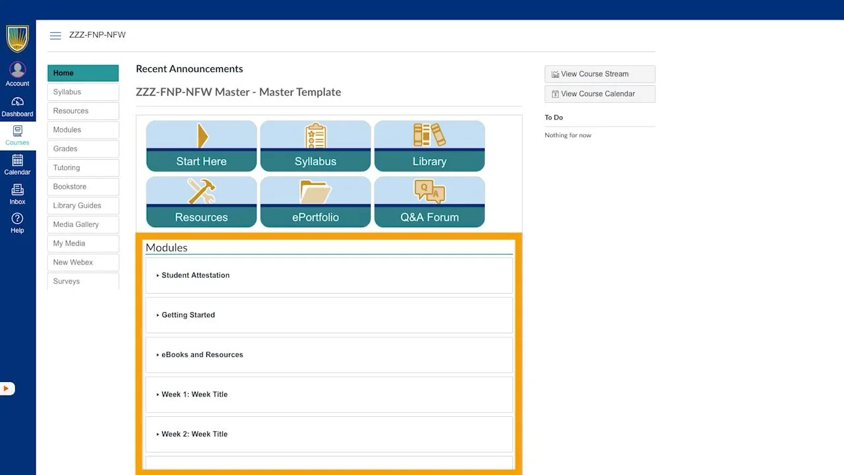The width and height of the screenshot is (844, 475).
Task: Select Grades in the course menu
Action: click(x=83, y=149)
